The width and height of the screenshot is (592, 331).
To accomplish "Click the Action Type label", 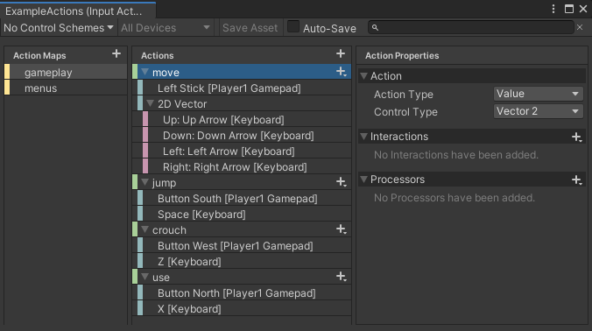I will click(403, 95).
